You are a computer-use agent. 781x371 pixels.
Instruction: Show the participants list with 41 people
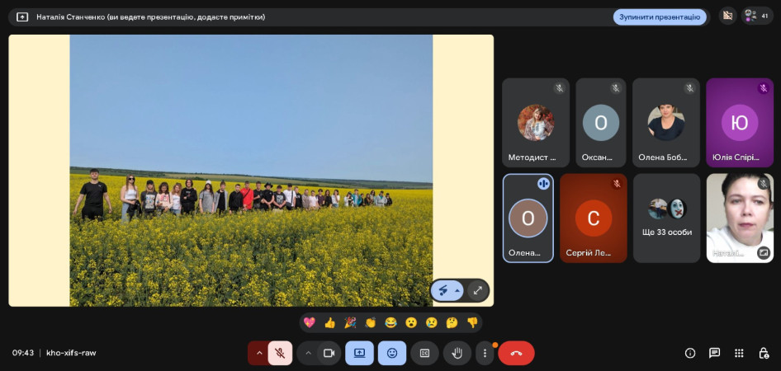click(x=756, y=16)
